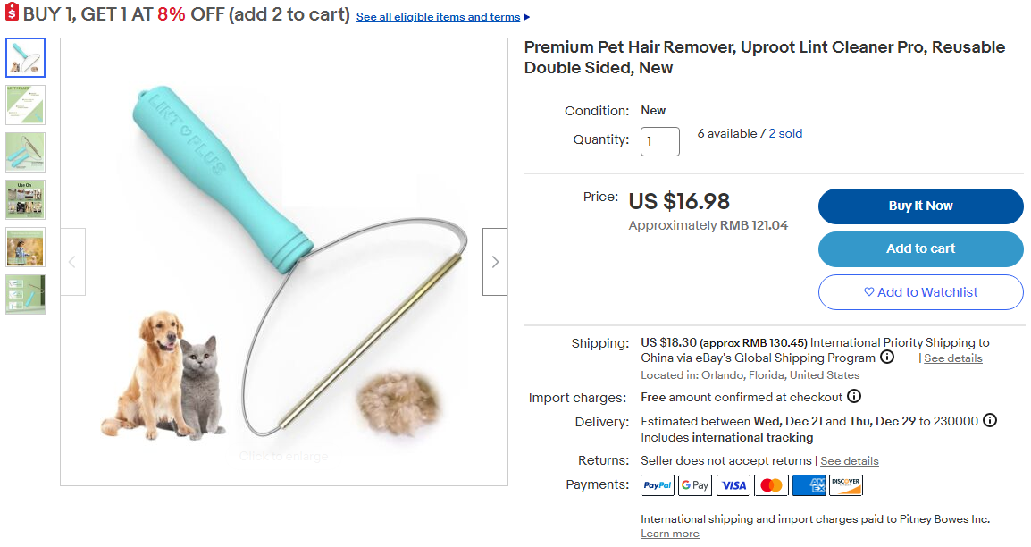
Task: Click the "Learn more" link
Action: tap(669, 534)
